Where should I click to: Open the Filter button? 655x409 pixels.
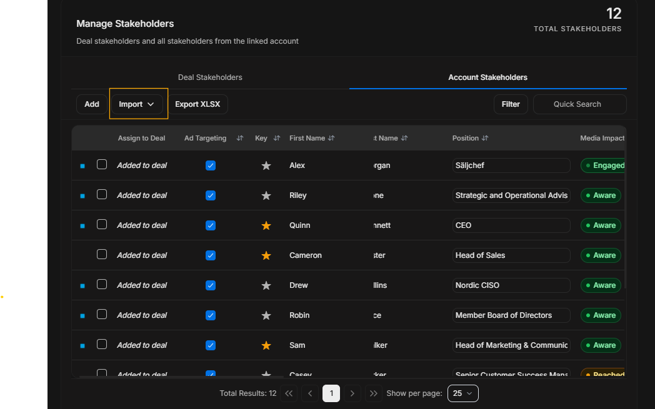click(511, 104)
